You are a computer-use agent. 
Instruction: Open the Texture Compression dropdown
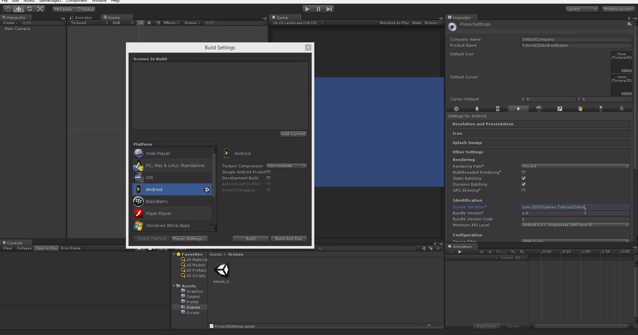pyautogui.click(x=286, y=166)
